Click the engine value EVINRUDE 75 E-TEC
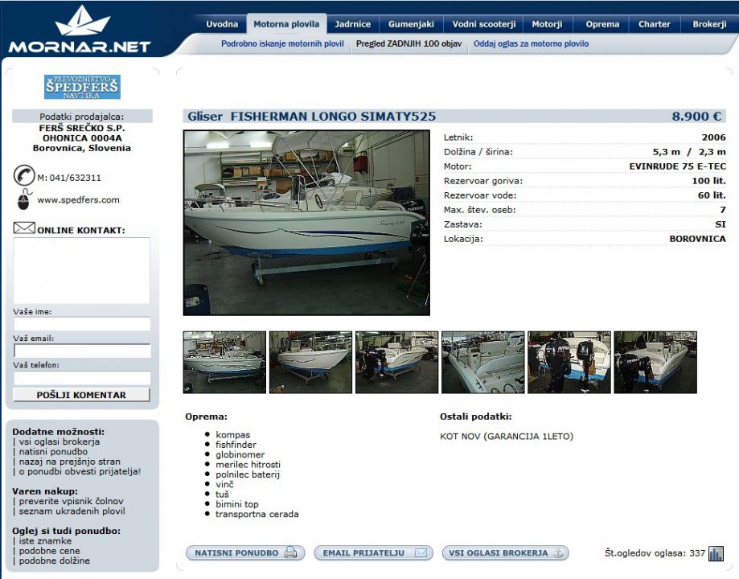 tap(677, 166)
